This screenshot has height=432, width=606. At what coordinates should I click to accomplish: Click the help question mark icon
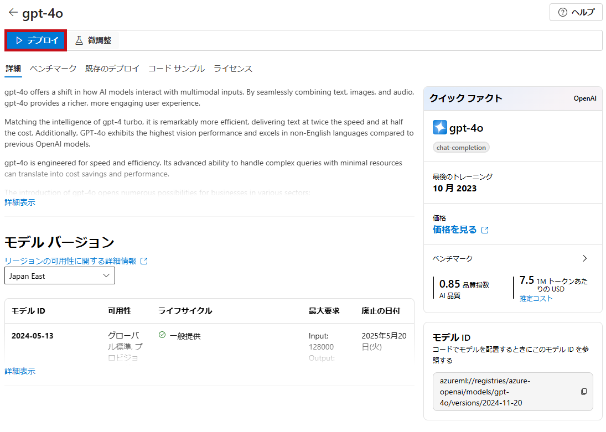563,12
